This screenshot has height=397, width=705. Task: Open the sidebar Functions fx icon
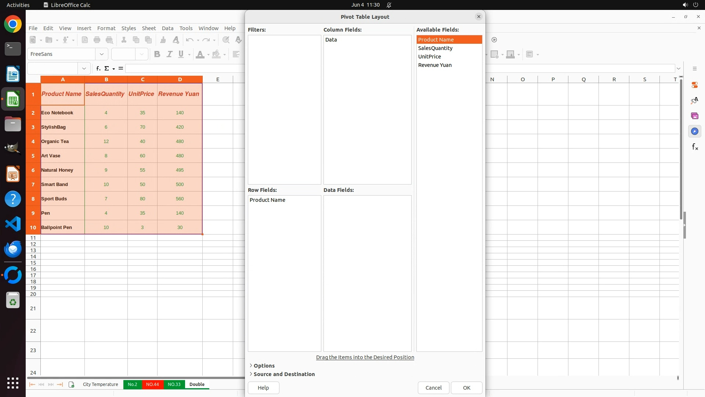pyautogui.click(x=694, y=147)
